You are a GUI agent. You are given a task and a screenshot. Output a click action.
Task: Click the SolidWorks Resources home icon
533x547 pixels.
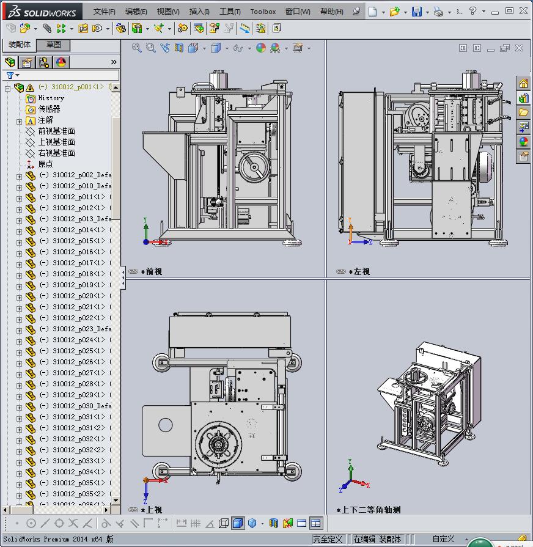click(523, 84)
